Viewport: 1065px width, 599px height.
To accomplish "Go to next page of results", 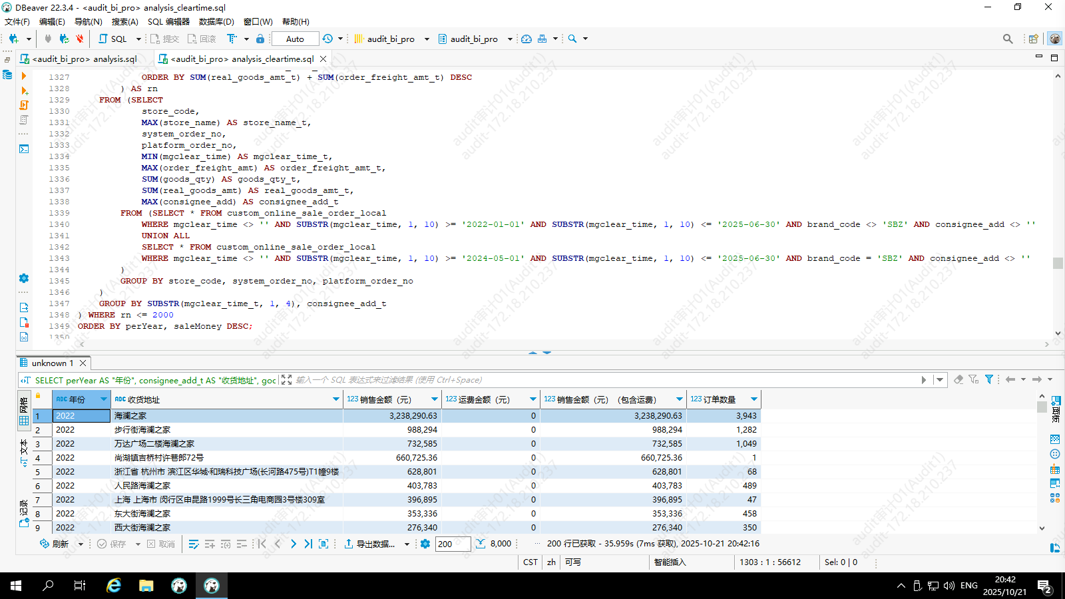I will [293, 544].
